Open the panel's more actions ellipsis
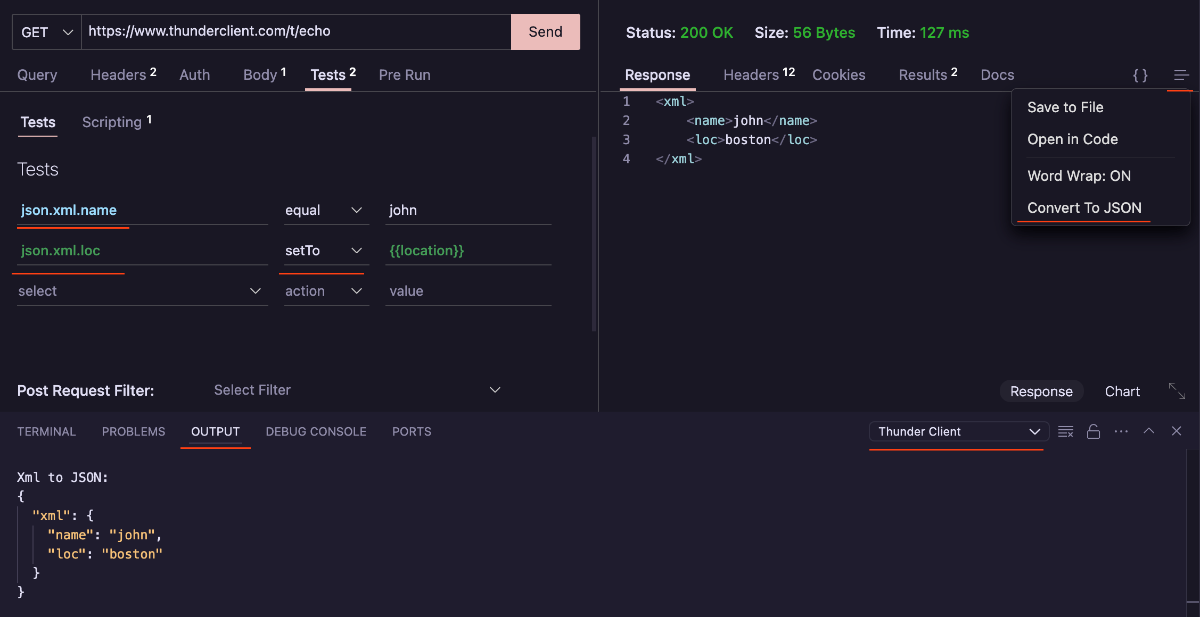The image size is (1200, 617). coord(1121,431)
